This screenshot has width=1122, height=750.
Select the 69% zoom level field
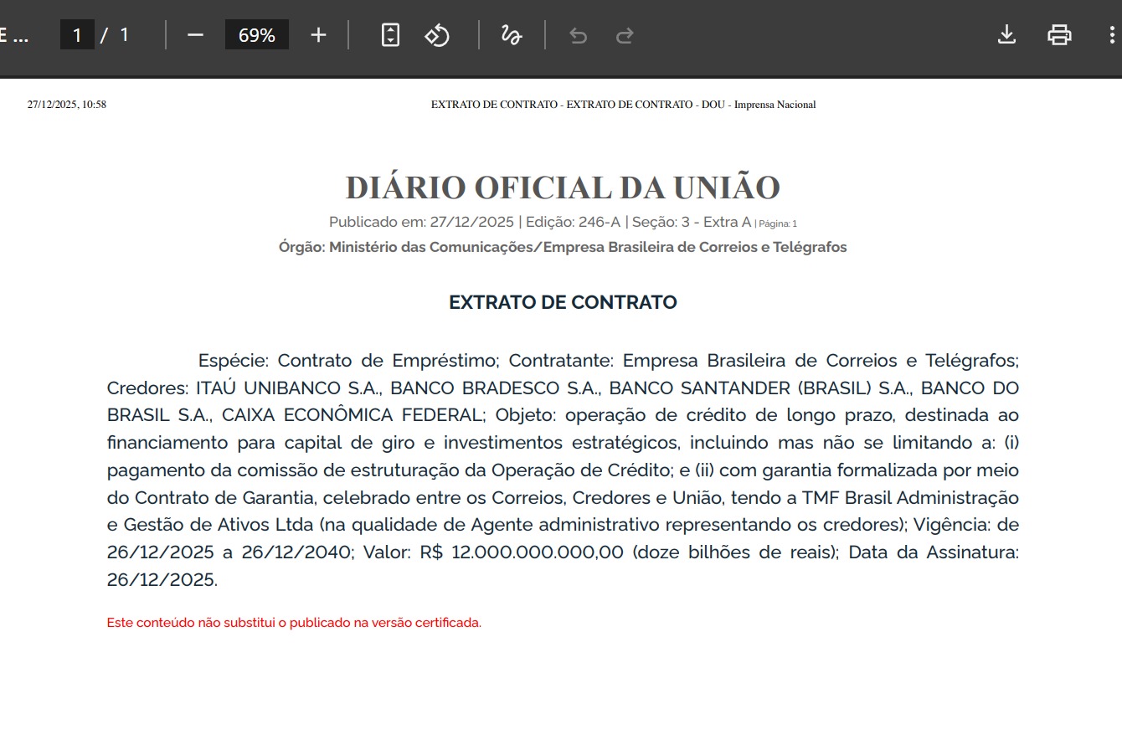(256, 35)
